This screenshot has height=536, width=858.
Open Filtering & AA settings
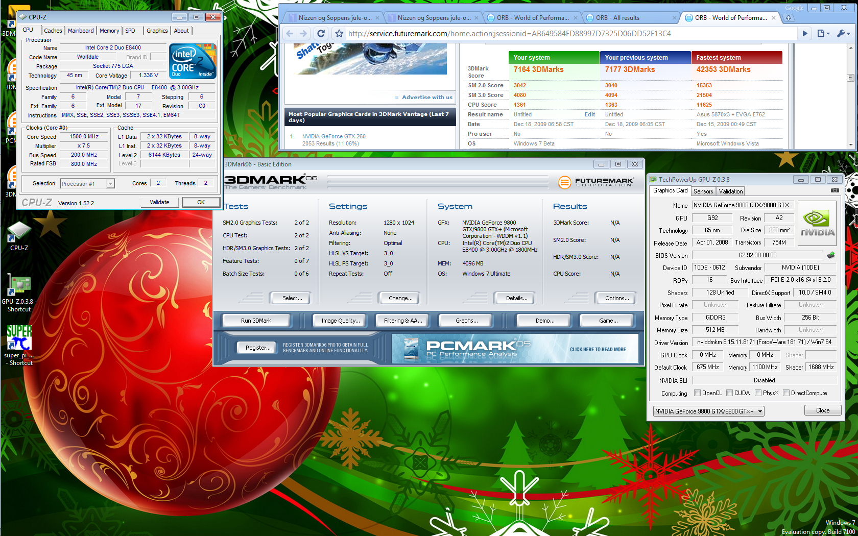click(403, 321)
